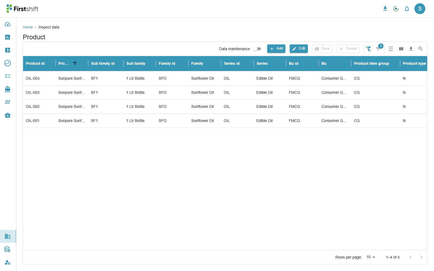434x271 pixels.
Task: Sort by the Series column header
Action: tap(262, 63)
